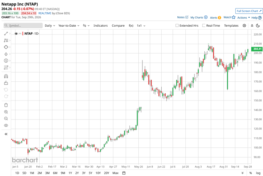The image size is (263, 176).
Task: Expand the shapes tool submenu arrow
Action: pyautogui.click(x=10, y=47)
